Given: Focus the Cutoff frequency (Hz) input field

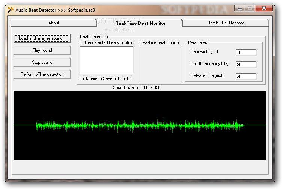Looking at the screenshot, I should pos(246,64).
